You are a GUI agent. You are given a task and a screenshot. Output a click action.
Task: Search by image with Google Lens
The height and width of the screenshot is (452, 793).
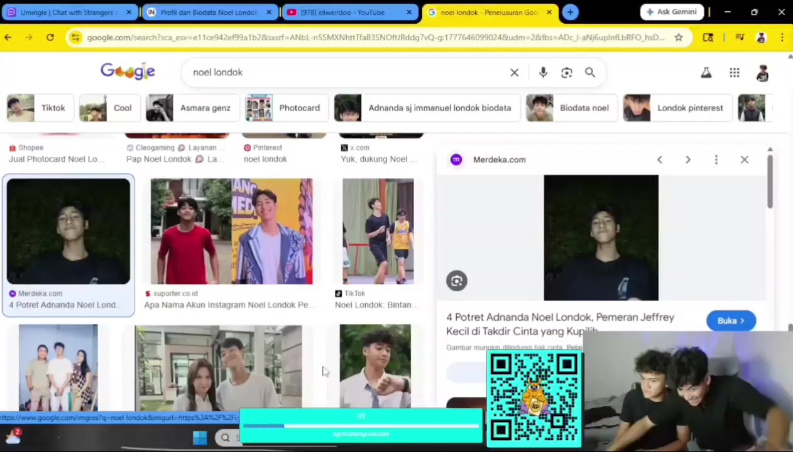click(x=567, y=72)
